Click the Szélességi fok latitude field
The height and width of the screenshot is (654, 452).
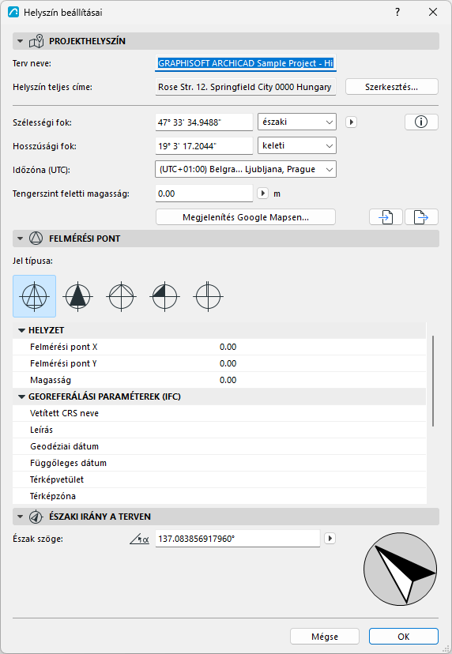[204, 122]
